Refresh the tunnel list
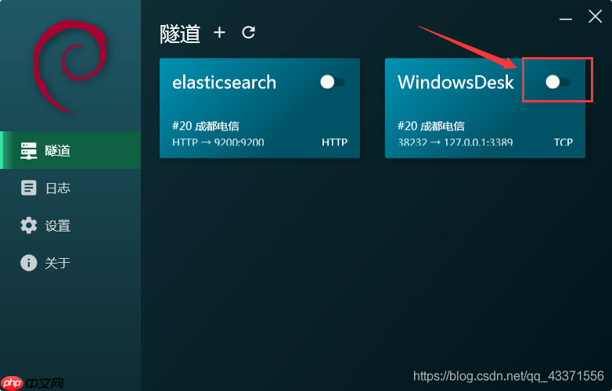 249,32
